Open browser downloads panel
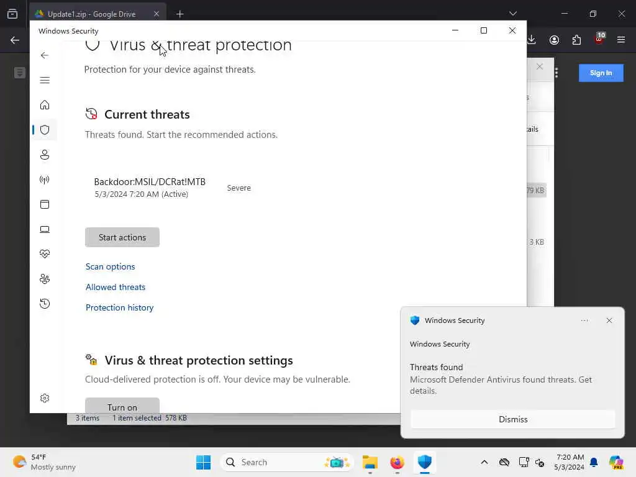The width and height of the screenshot is (636, 477). (x=532, y=40)
